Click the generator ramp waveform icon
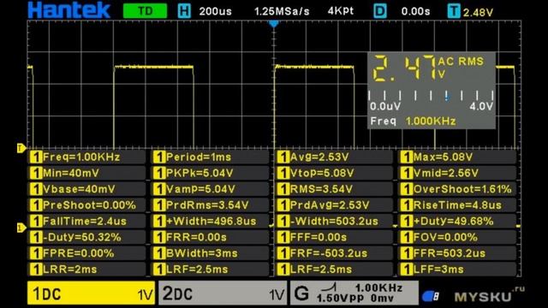 click(x=329, y=287)
